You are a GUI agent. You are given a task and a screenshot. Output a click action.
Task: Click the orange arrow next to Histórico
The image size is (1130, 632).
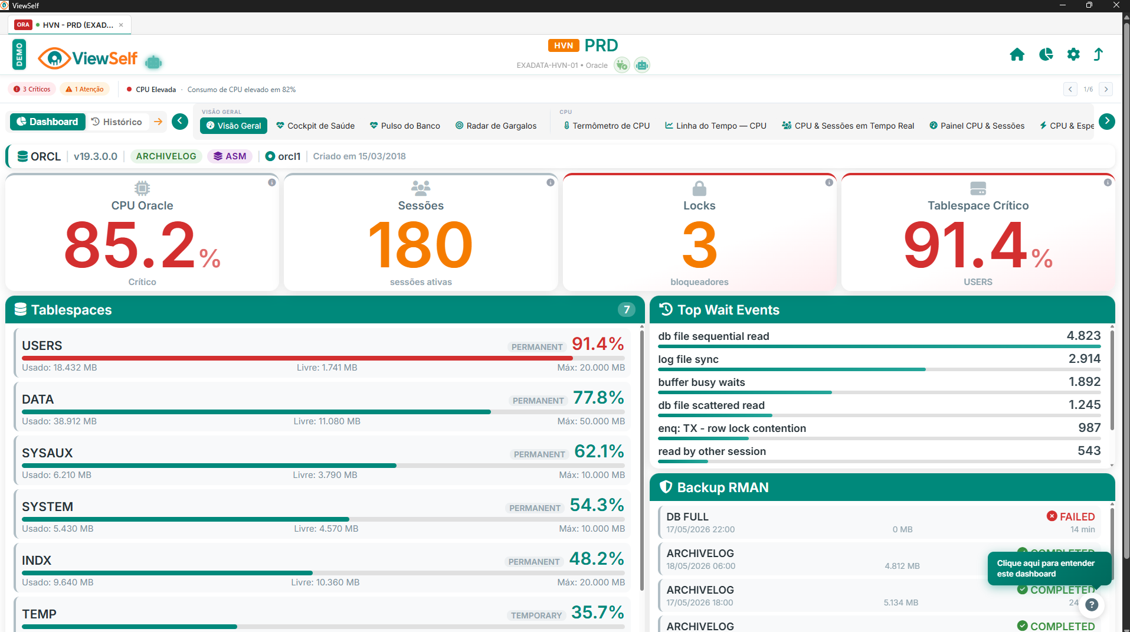[158, 122]
